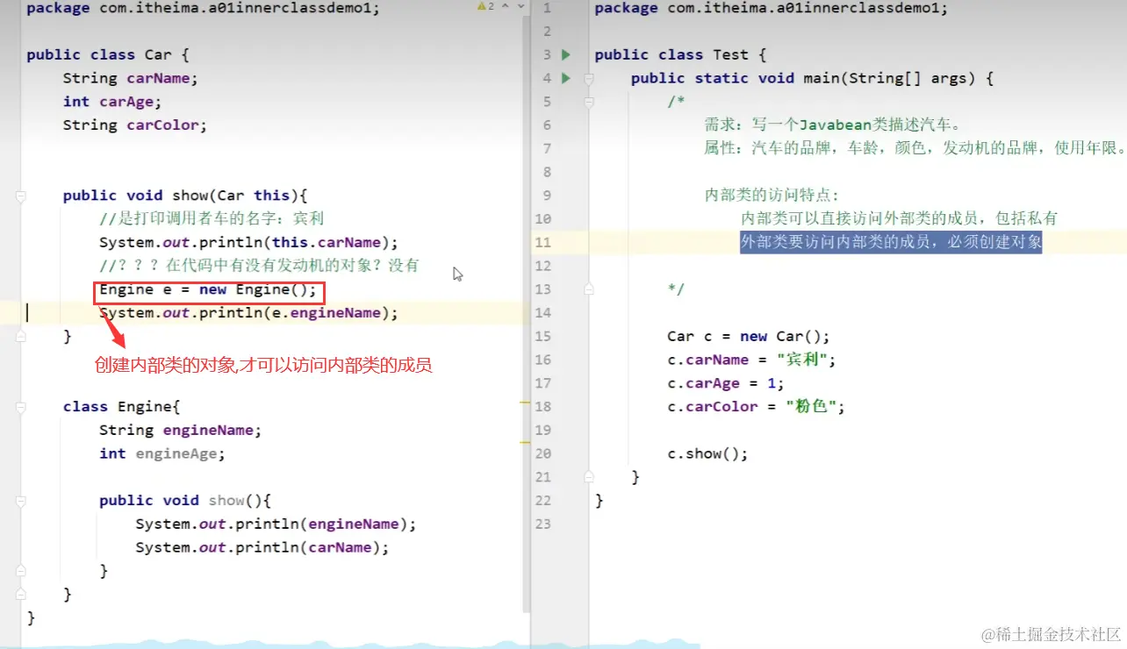Click 'public void show(){' in Engine
The width and height of the screenshot is (1127, 649).
(x=185, y=501)
